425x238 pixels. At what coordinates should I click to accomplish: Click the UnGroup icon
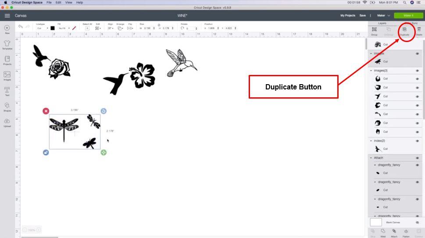click(389, 29)
